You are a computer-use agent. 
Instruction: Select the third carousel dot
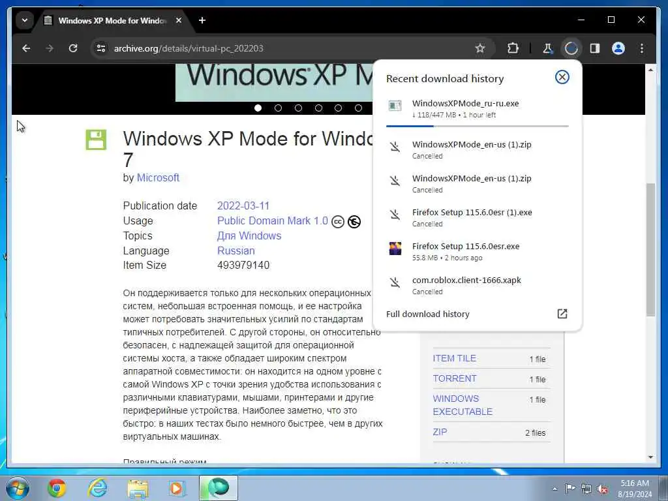click(x=298, y=108)
